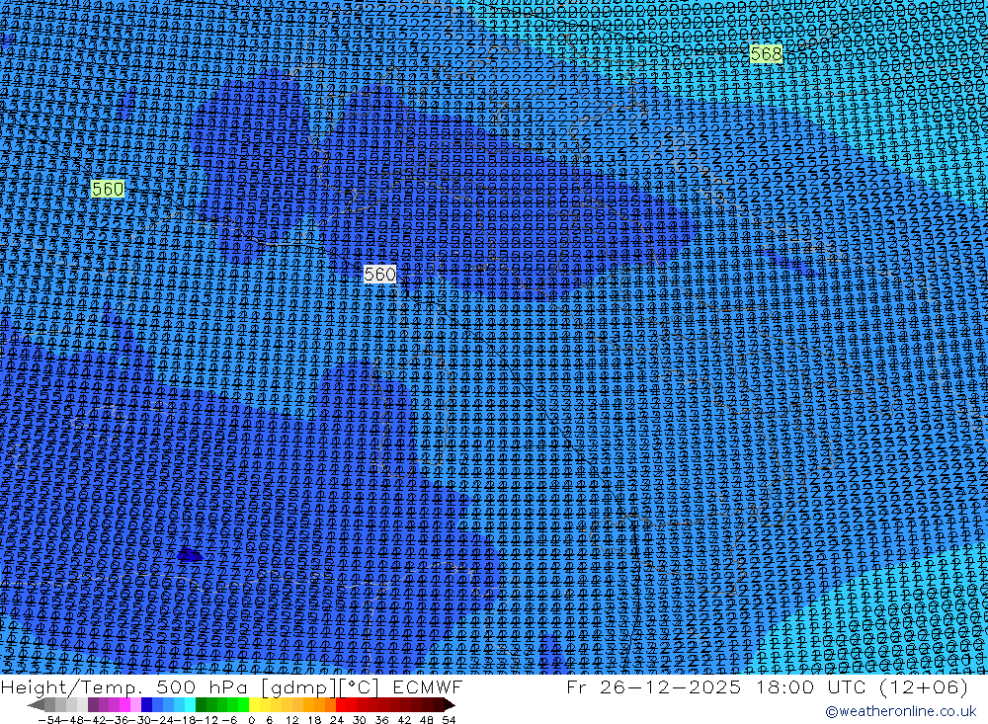This screenshot has width=988, height=724.
Task: Open the weatheronline.co.uk link
Action: tap(901, 711)
